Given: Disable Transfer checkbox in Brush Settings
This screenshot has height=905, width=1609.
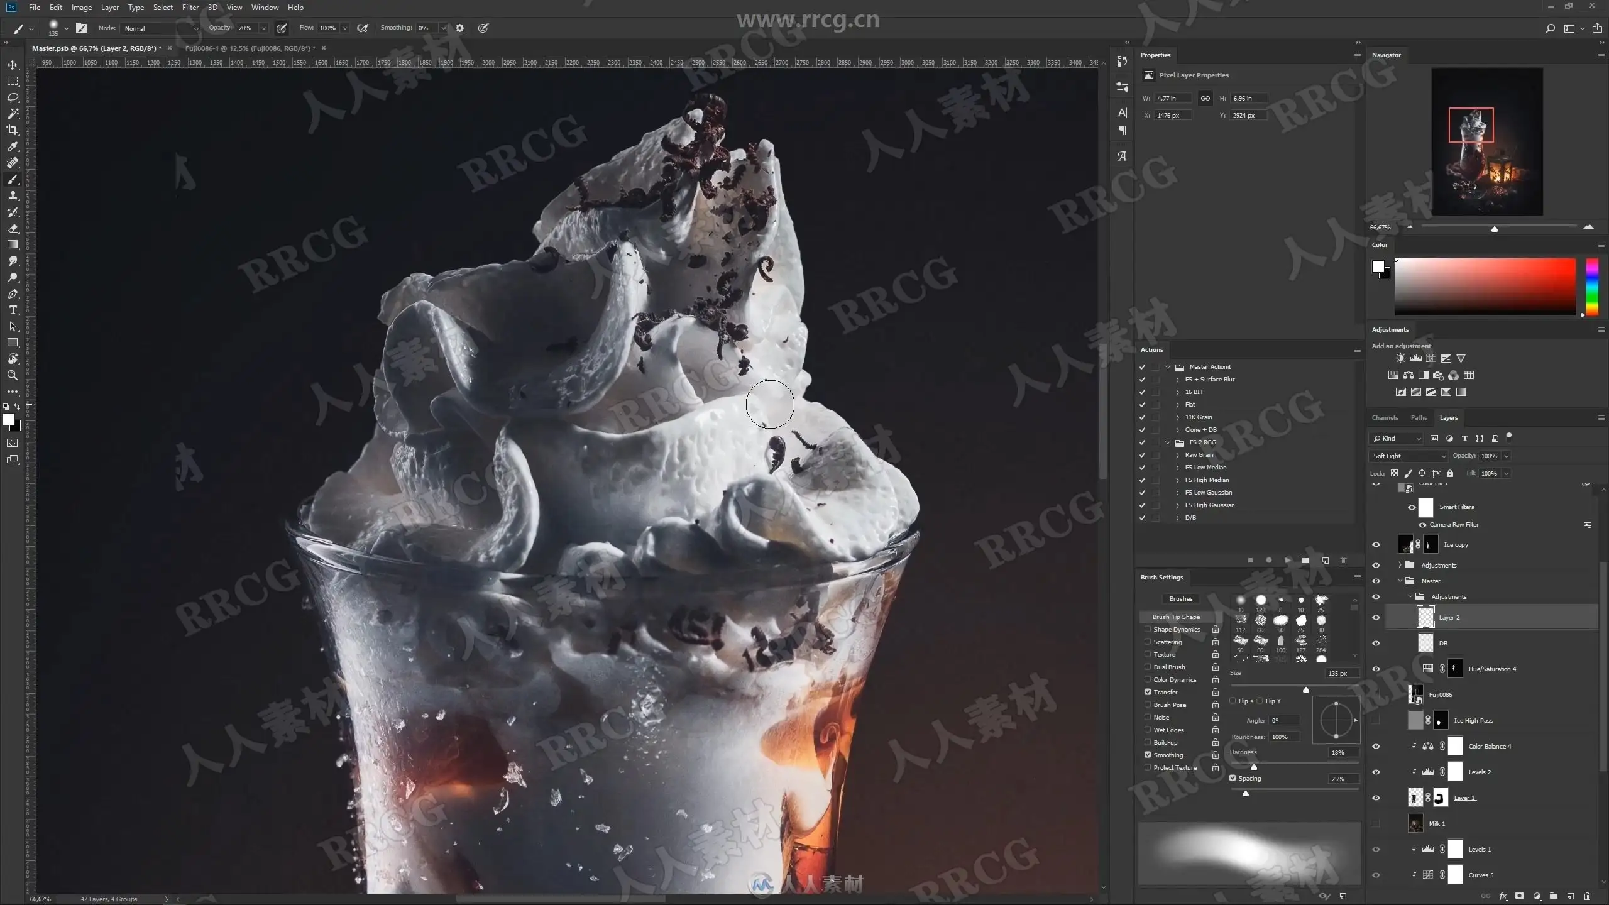Looking at the screenshot, I should point(1148,692).
